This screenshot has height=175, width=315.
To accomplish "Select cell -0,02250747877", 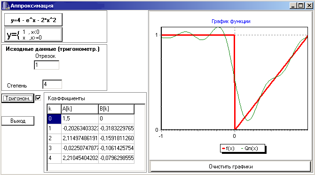I will (80, 148).
